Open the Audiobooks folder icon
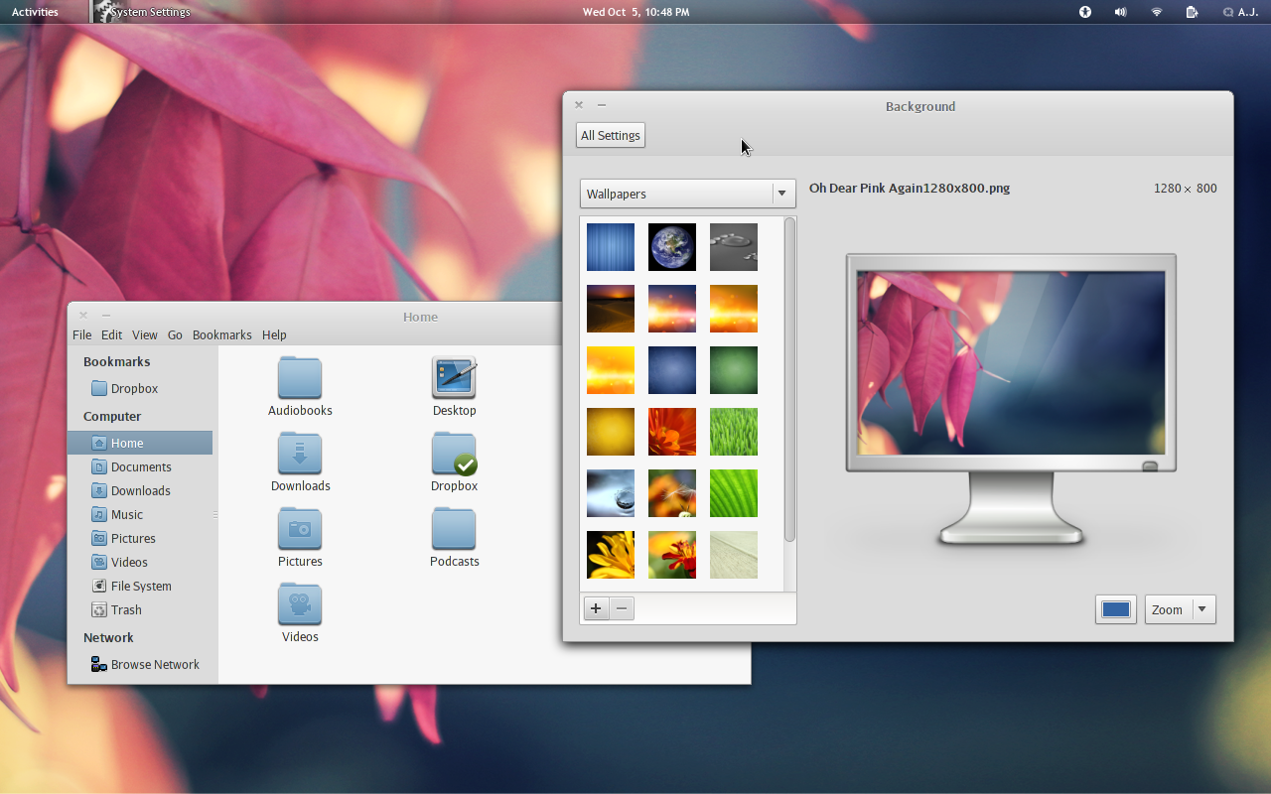This screenshot has height=794, width=1271. 300,378
